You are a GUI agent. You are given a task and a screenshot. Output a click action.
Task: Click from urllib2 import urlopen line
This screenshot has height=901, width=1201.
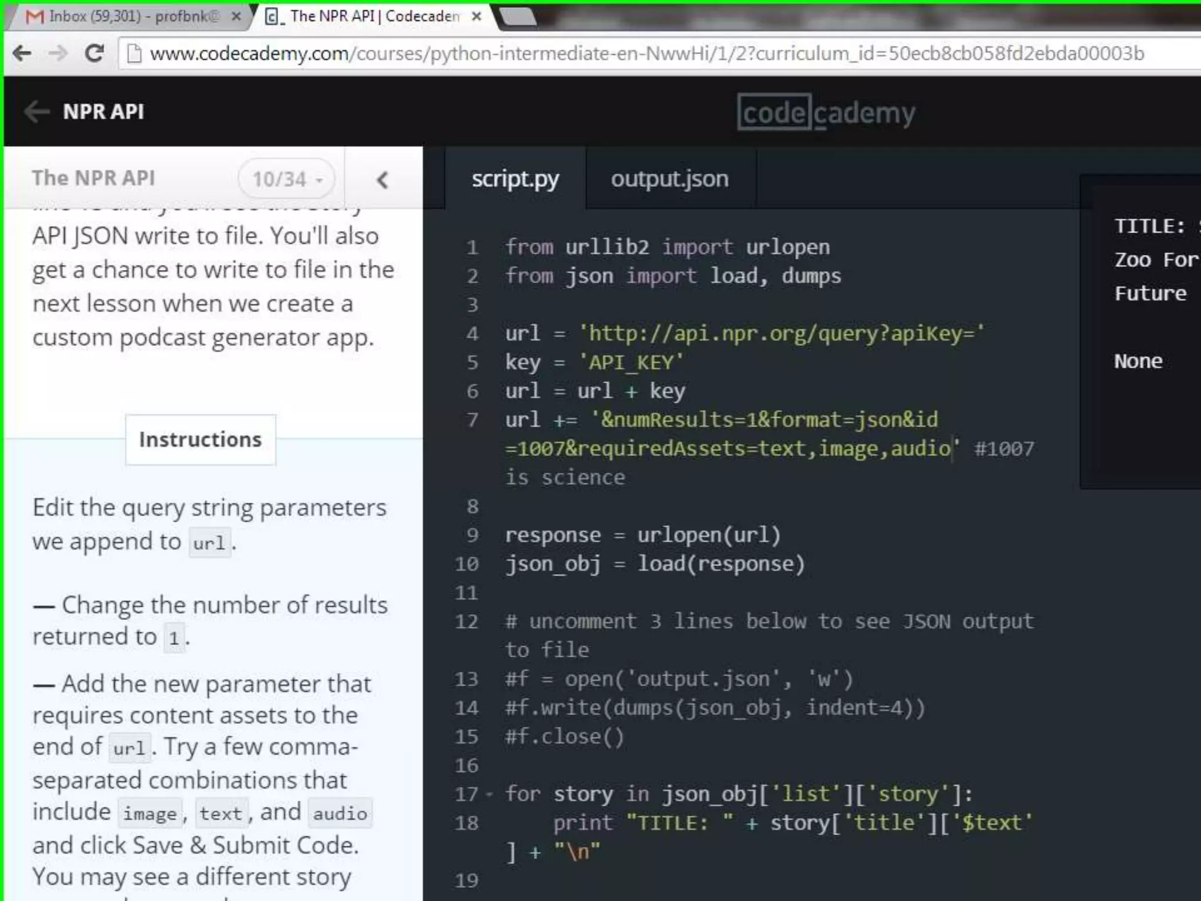tap(667, 247)
